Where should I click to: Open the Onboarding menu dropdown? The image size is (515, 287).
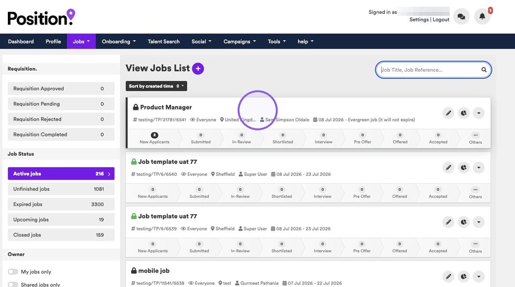tap(119, 41)
